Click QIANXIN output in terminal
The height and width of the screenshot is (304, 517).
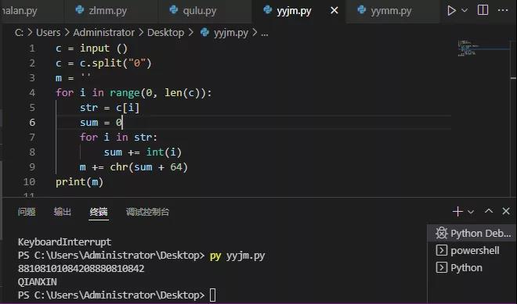click(x=38, y=281)
